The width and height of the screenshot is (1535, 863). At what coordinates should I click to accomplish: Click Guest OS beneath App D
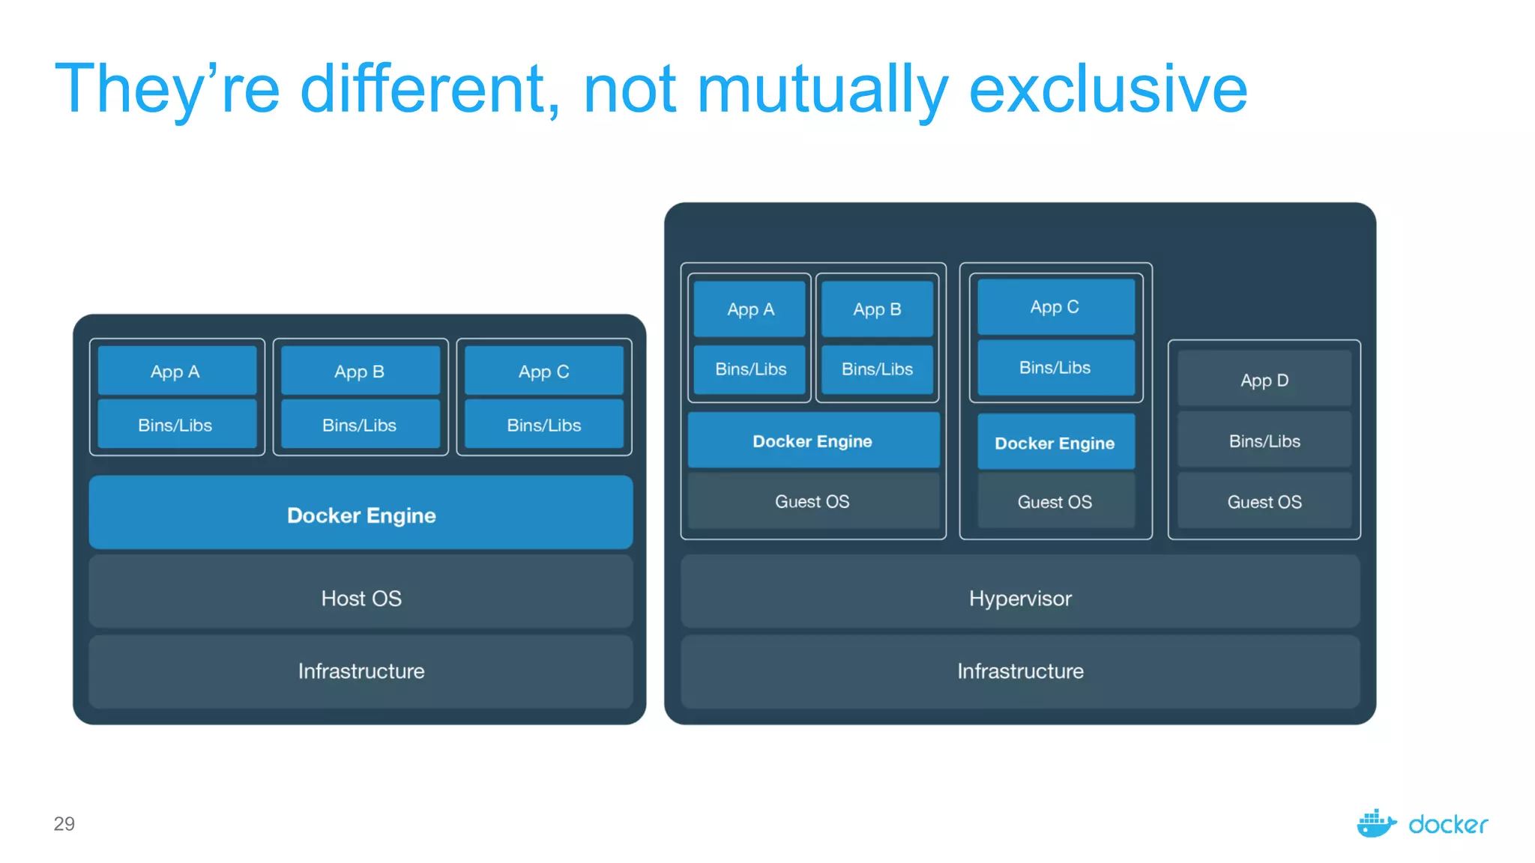pos(1264,501)
